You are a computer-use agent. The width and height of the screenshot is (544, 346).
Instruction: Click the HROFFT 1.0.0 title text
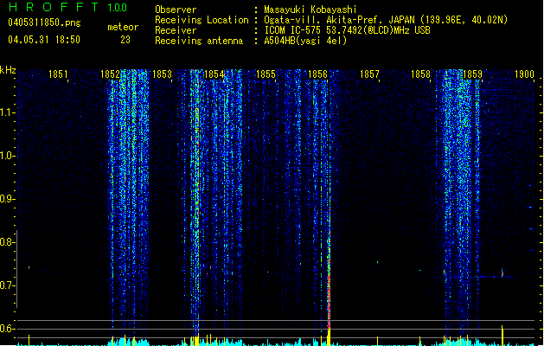point(68,7)
